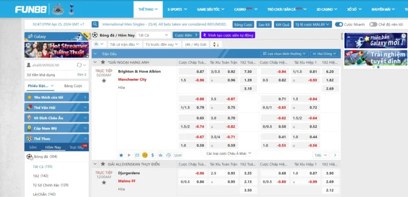Image resolution: width=408 pixels, height=197 pixels.
Task: Switch to the Sớm tab
Action: 33,147
